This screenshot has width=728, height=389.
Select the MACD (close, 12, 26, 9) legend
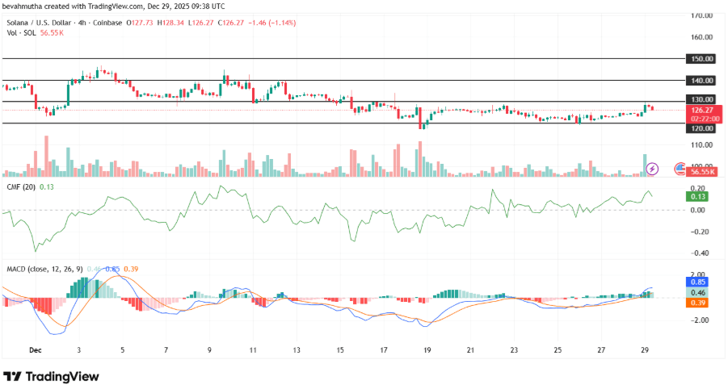coord(45,269)
